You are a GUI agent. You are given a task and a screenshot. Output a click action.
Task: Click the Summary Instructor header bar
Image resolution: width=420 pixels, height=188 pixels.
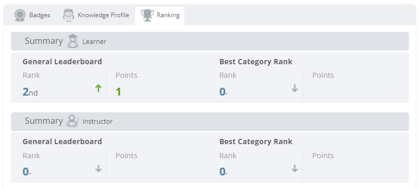[x=210, y=122]
